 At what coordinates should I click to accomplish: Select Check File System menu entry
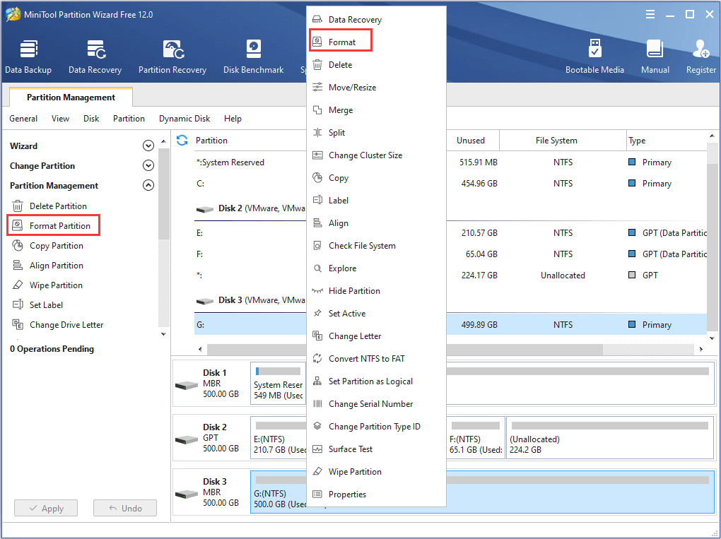pyautogui.click(x=376, y=245)
